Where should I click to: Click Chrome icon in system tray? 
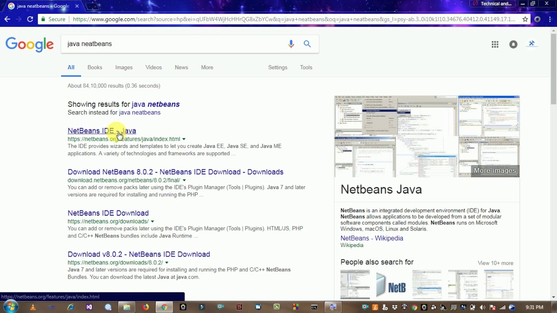pos(414,307)
